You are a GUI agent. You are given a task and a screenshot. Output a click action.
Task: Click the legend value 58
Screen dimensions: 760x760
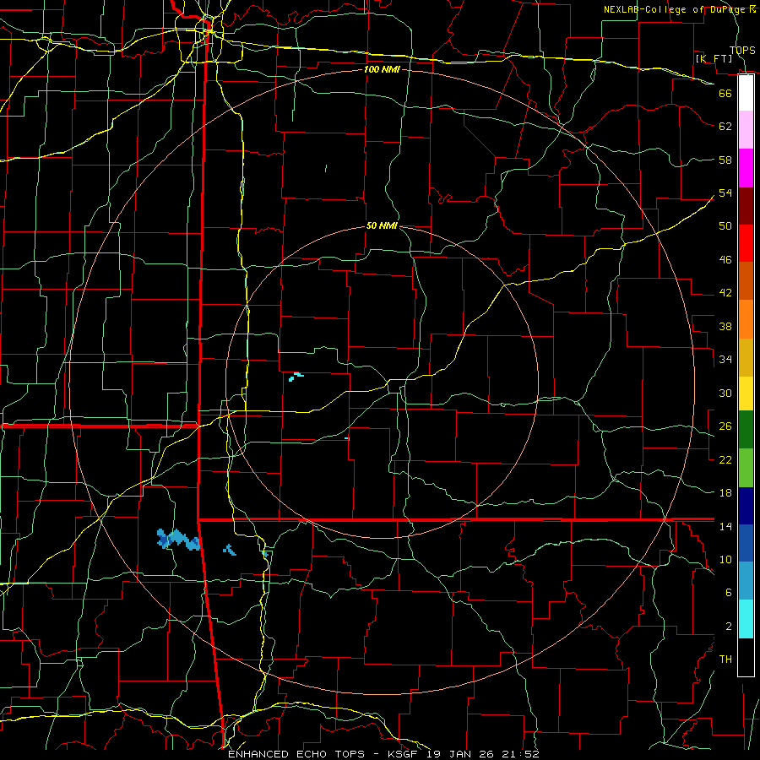click(x=725, y=160)
